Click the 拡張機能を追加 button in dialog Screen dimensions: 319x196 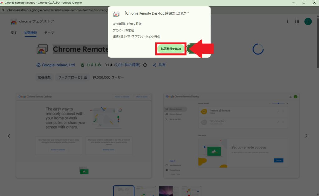[x=171, y=49]
